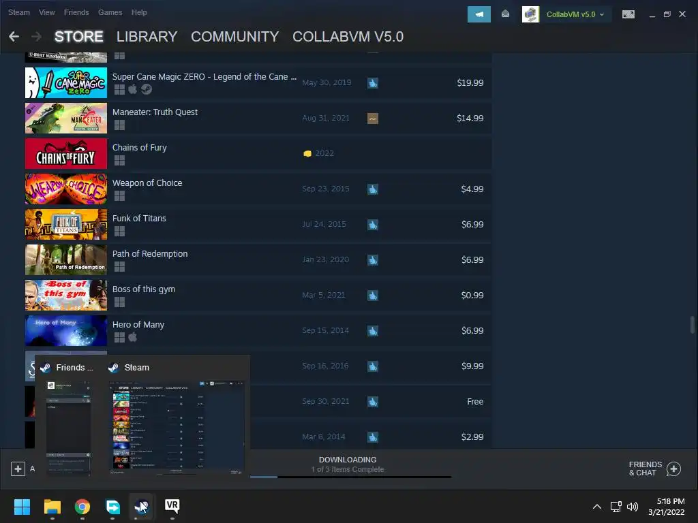Viewport: 698px width, 523px height.
Task: Click the store page vertical scrollbar
Action: 693,325
